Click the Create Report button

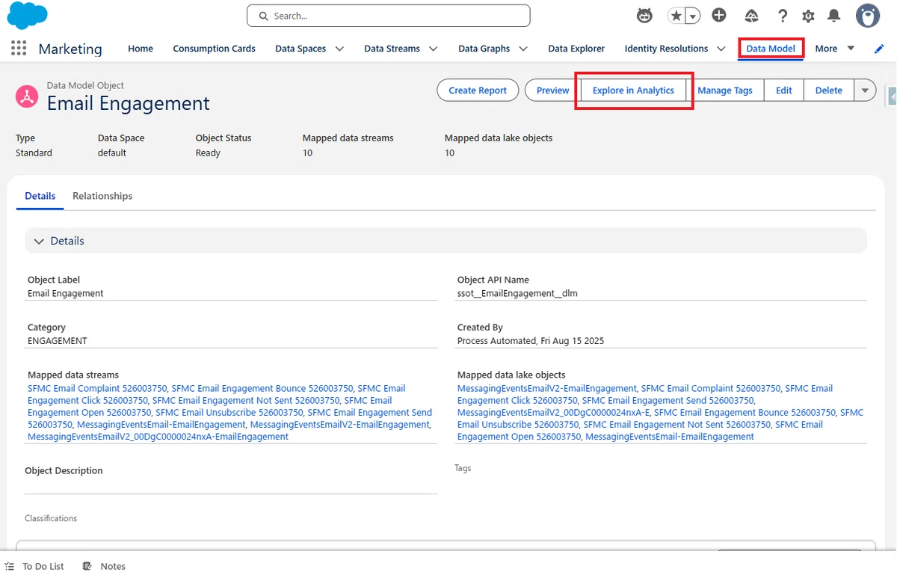[478, 90]
